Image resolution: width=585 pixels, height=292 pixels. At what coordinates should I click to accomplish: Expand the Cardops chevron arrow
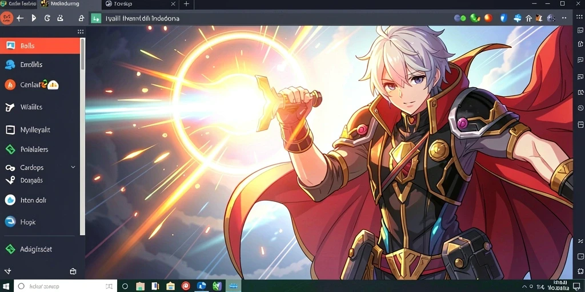[73, 167]
